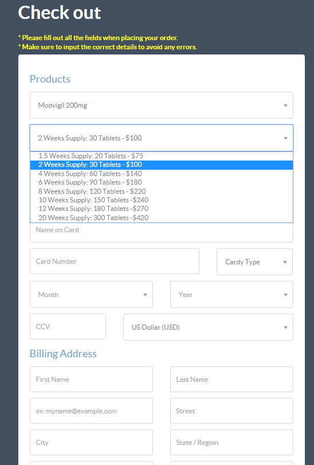
Task: Open the Cardy Type dropdown
Action: click(255, 262)
